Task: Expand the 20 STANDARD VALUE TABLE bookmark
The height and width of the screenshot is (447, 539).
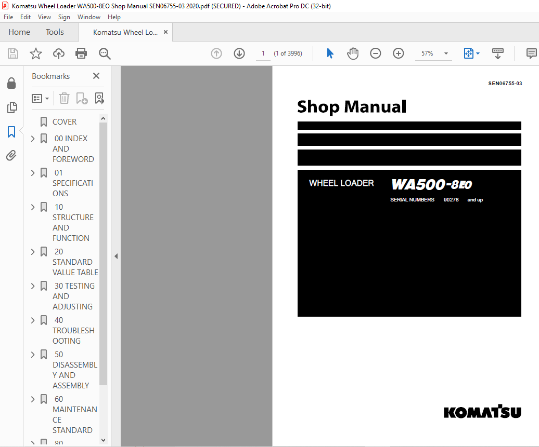Action: coord(33,252)
